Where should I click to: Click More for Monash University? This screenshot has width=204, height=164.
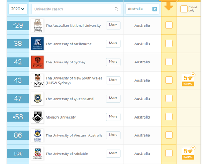point(113,117)
